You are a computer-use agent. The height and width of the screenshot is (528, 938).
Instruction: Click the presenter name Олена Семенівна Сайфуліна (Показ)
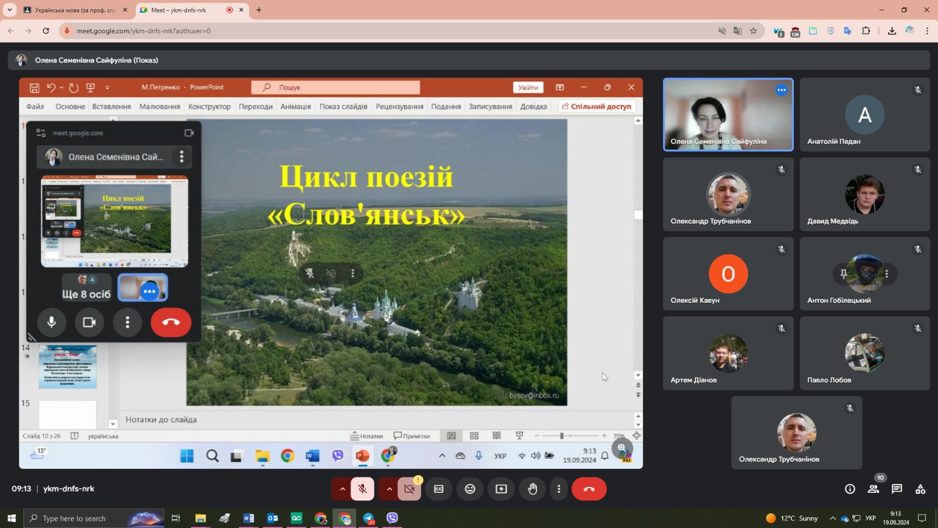pos(96,60)
